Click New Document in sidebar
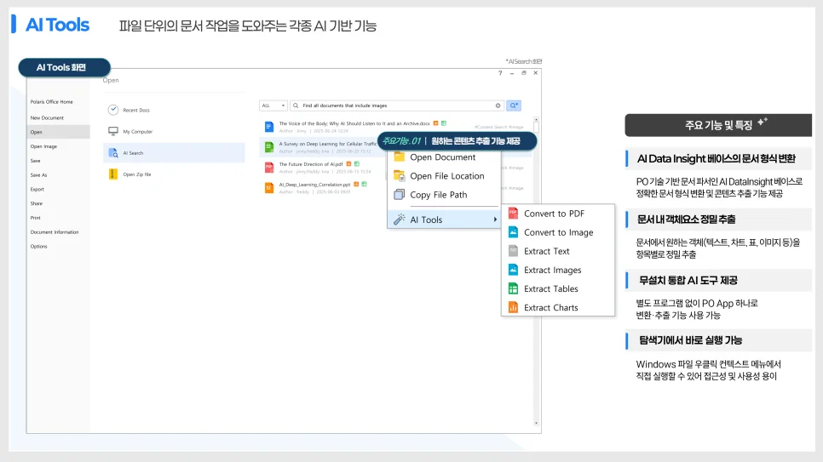This screenshot has height=462, width=823. pyautogui.click(x=47, y=118)
